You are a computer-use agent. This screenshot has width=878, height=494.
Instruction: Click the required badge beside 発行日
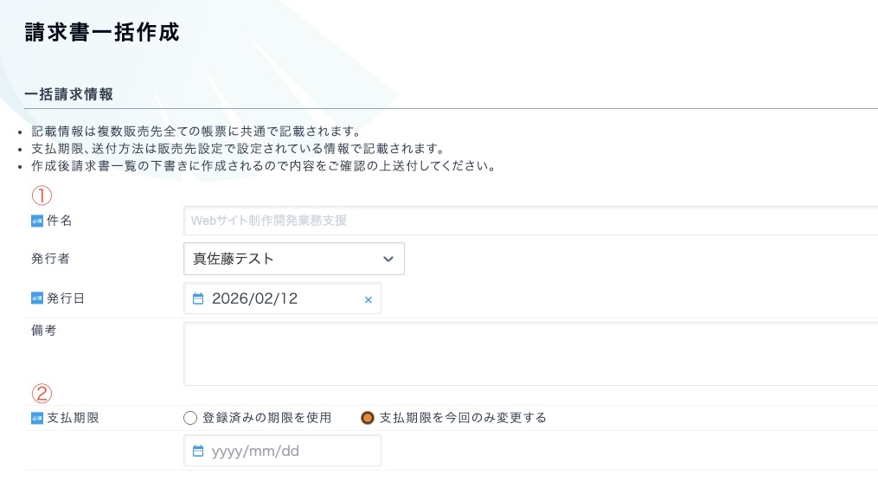tap(37, 298)
